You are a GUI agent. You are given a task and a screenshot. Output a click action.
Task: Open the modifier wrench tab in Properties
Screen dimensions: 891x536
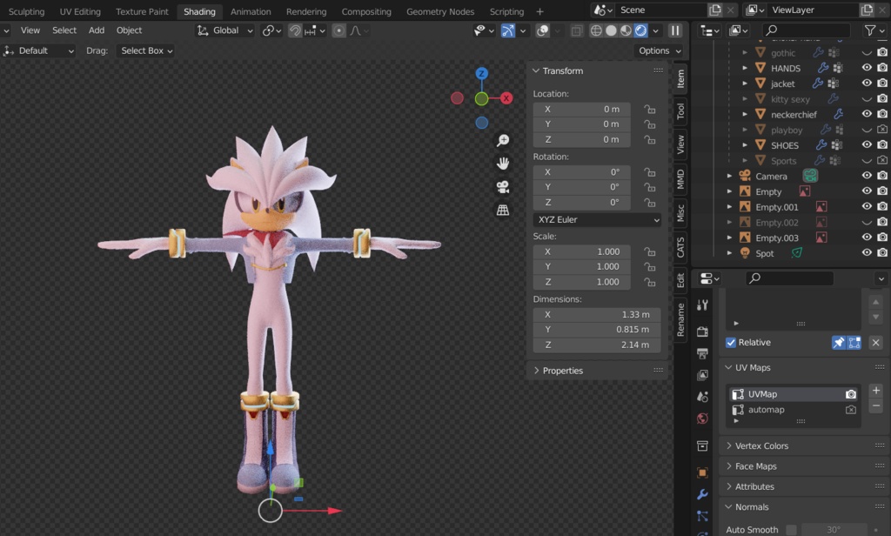702,493
